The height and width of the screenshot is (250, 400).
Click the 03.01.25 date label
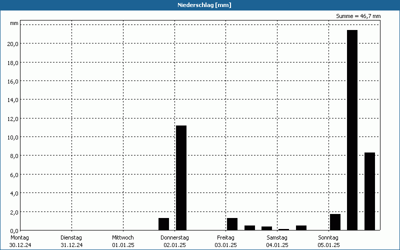click(226, 245)
